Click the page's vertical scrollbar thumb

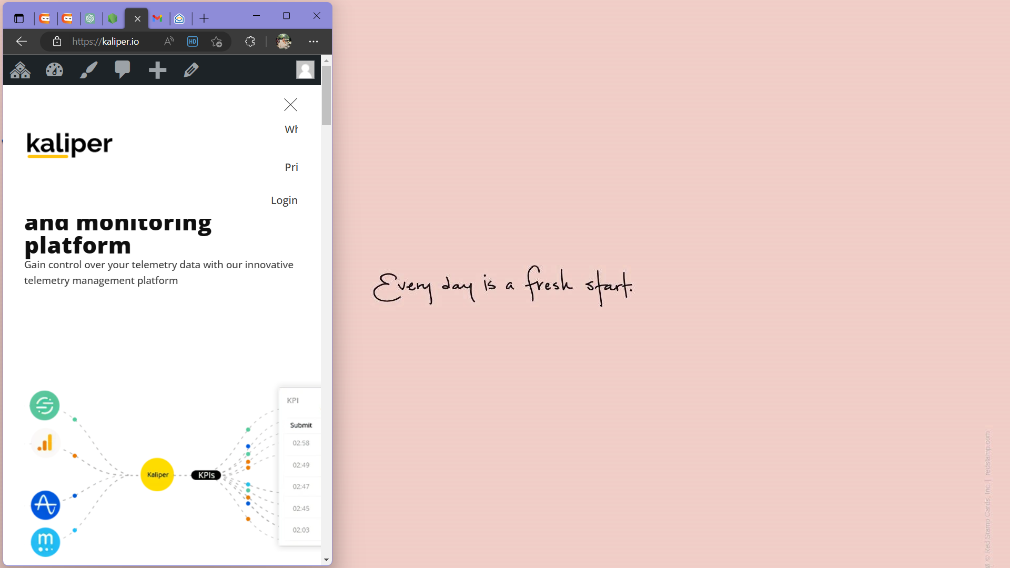(327, 96)
